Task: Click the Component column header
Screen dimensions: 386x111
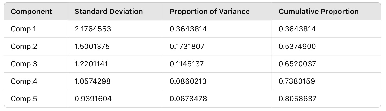Action: coord(32,12)
